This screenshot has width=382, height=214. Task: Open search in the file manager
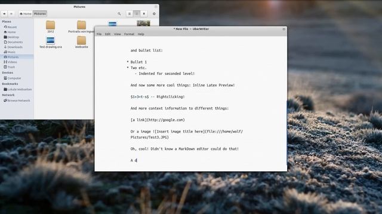coord(119,14)
